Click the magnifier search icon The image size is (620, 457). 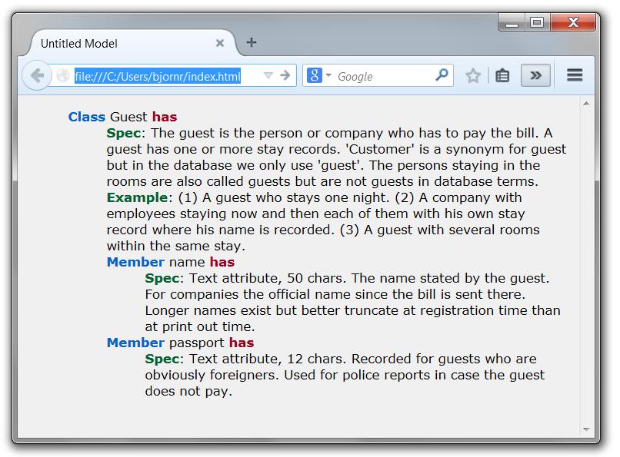tap(442, 75)
